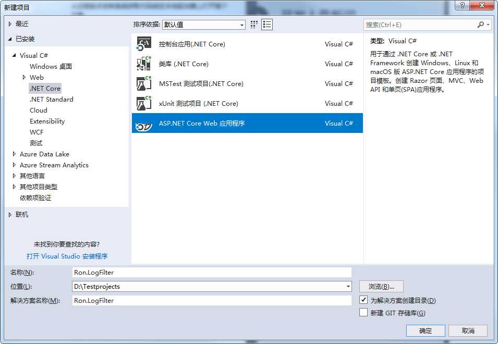
Task: Click the ASP.NET Core Web application icon
Action: coord(144,127)
